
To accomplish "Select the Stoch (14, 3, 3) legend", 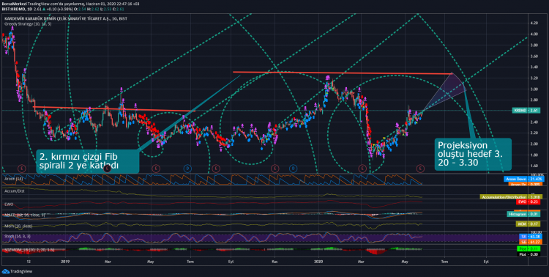I will click(17, 236).
